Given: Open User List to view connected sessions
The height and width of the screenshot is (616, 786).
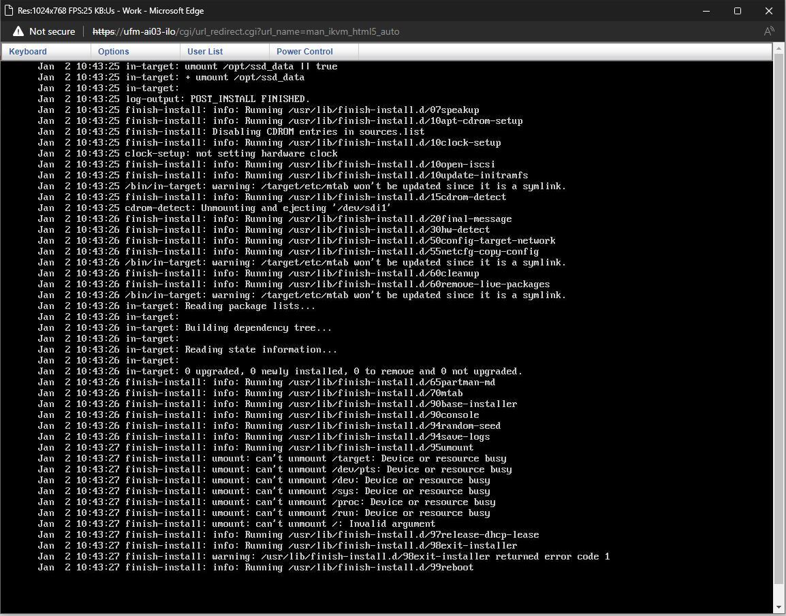Looking at the screenshot, I should click(205, 51).
